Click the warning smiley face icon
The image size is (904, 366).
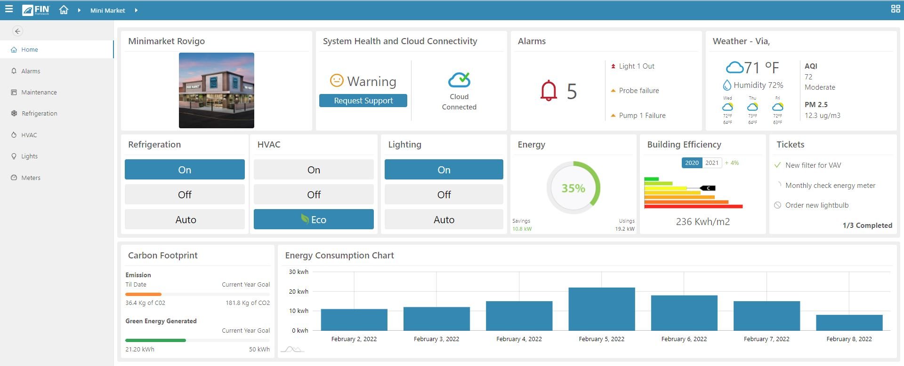[336, 81]
